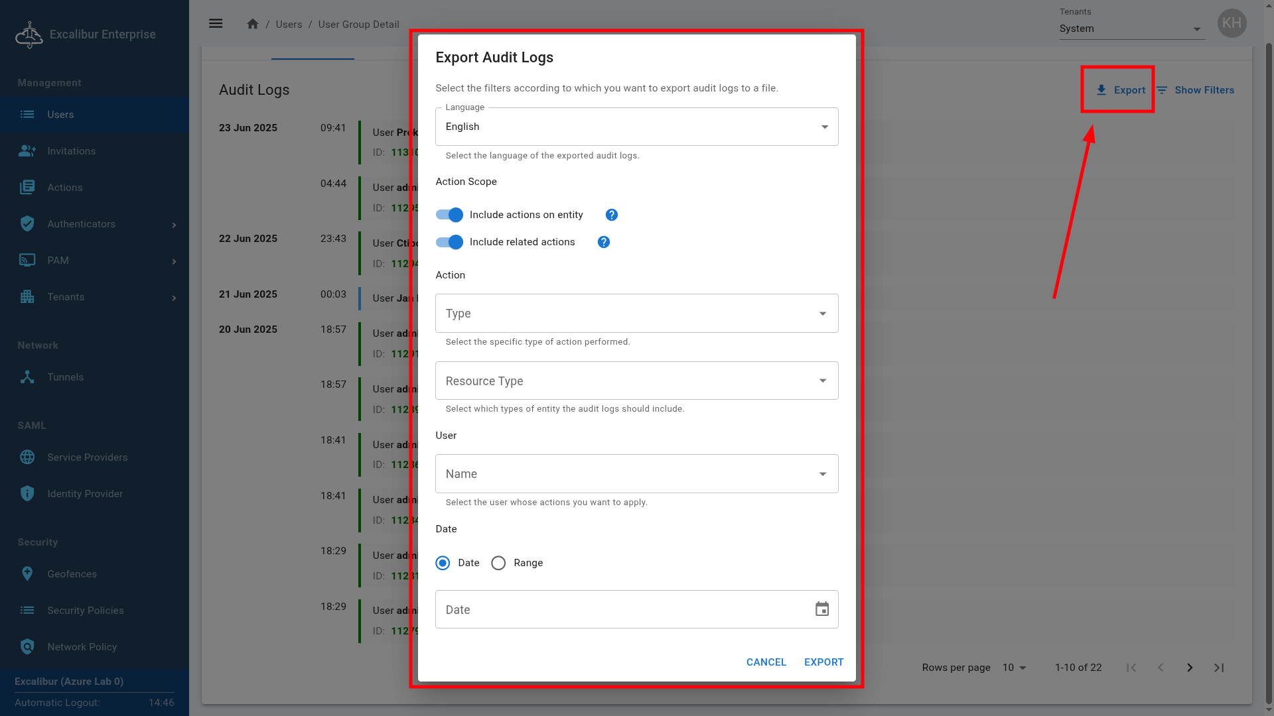Image resolution: width=1274 pixels, height=716 pixels.
Task: Click the hamburger menu icon
Action: 216,24
